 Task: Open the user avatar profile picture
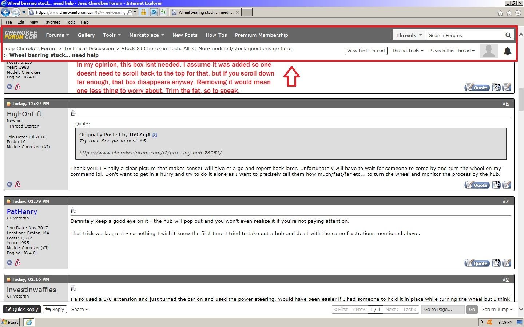click(488, 51)
